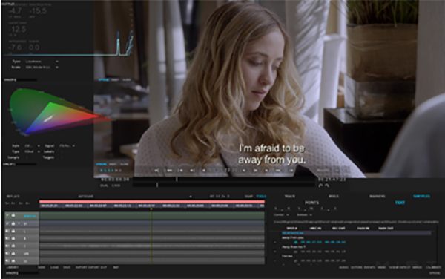Open the Center alignment dropdown
The image size is (445, 279).
click(x=282, y=215)
